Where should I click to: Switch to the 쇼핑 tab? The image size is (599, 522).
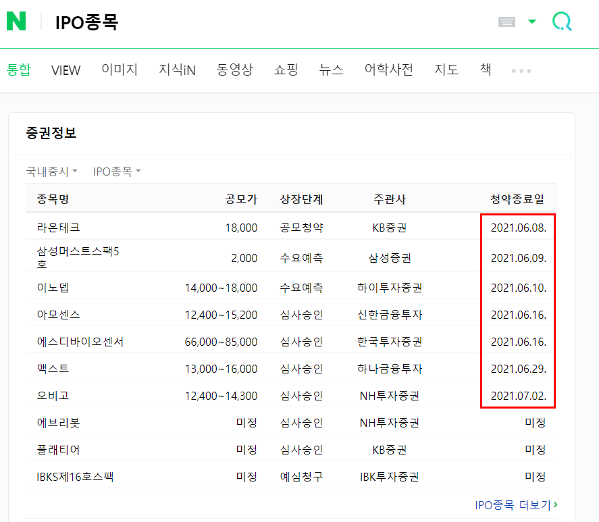[286, 70]
